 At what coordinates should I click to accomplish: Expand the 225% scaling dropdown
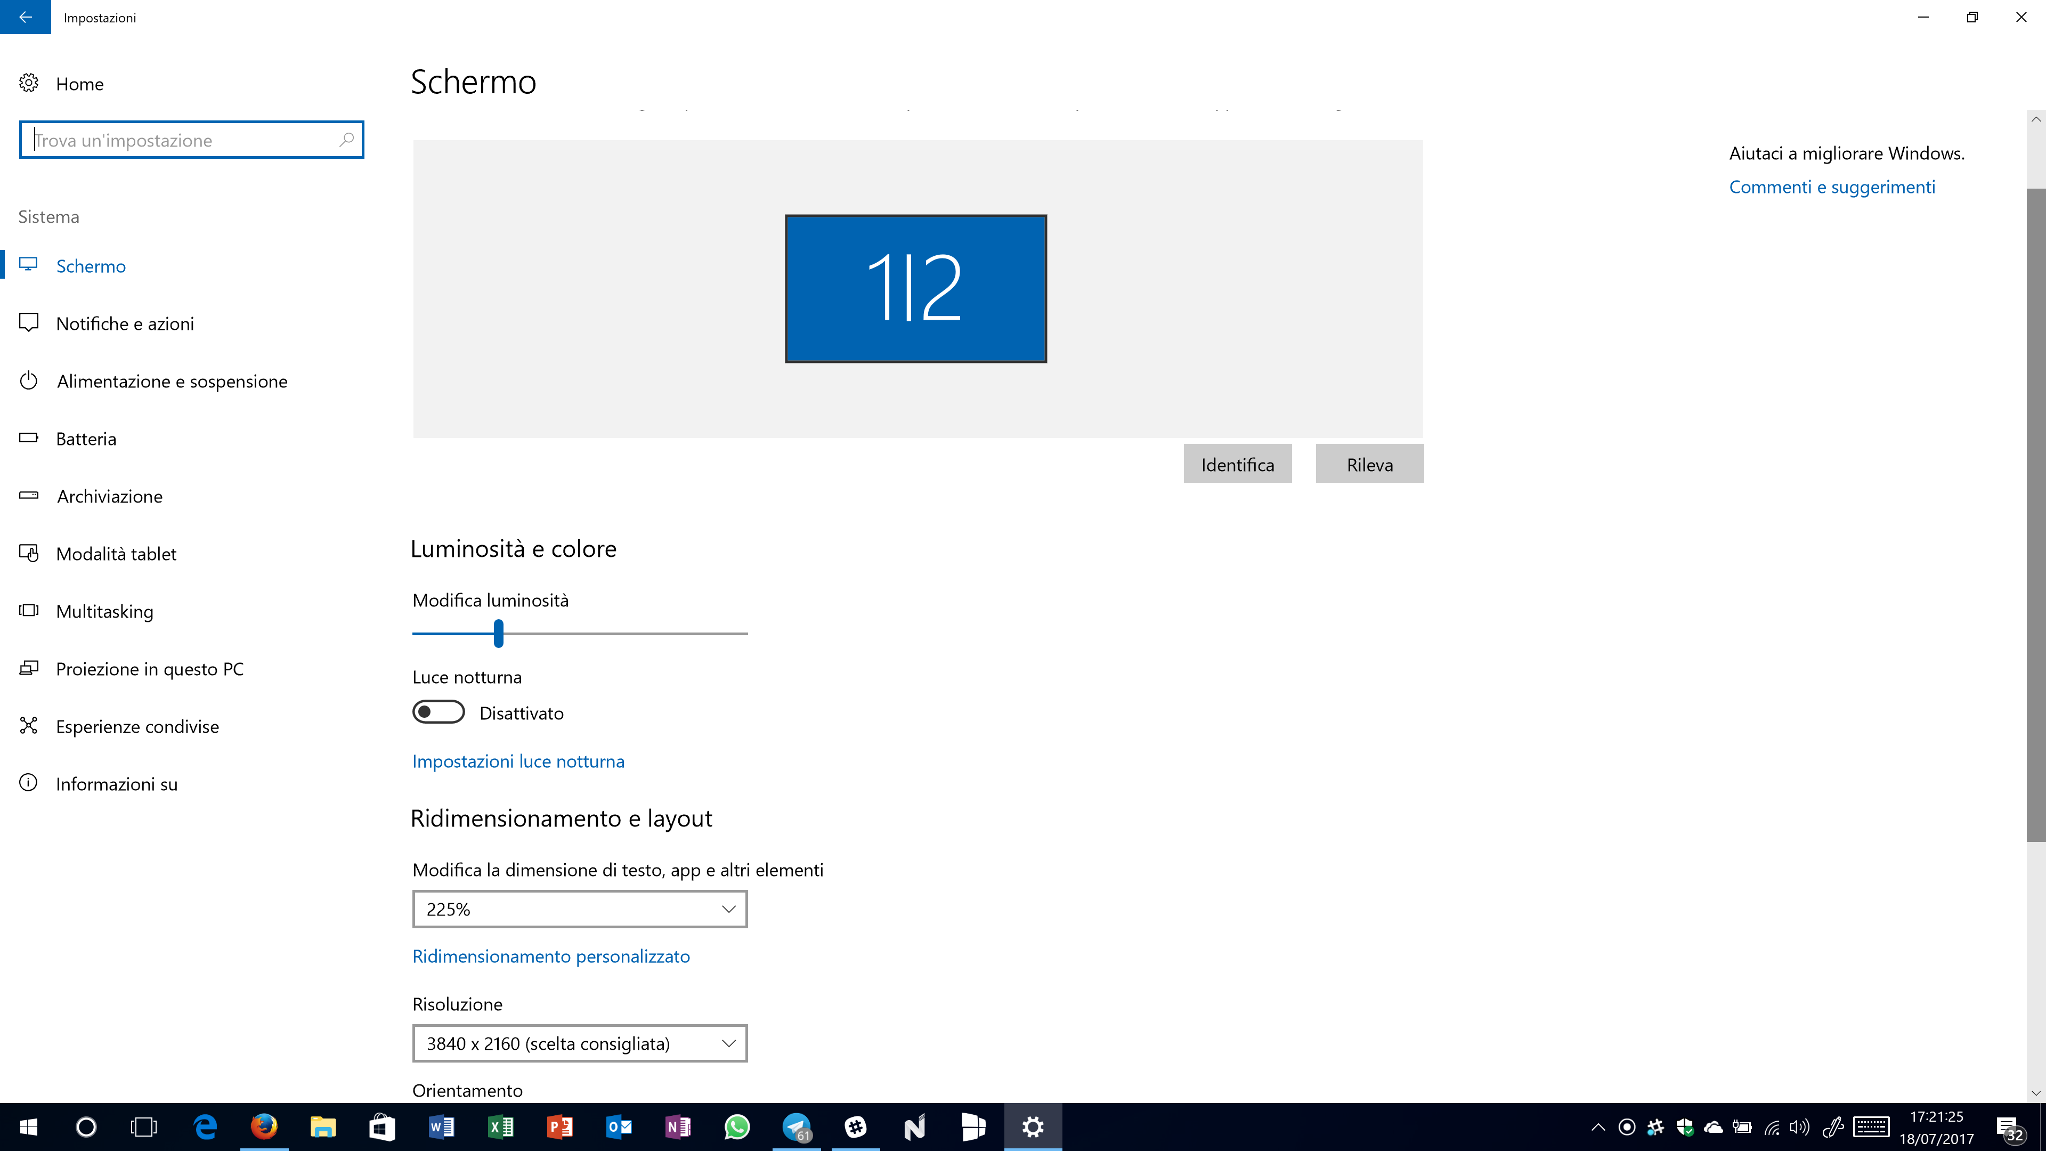click(x=580, y=909)
